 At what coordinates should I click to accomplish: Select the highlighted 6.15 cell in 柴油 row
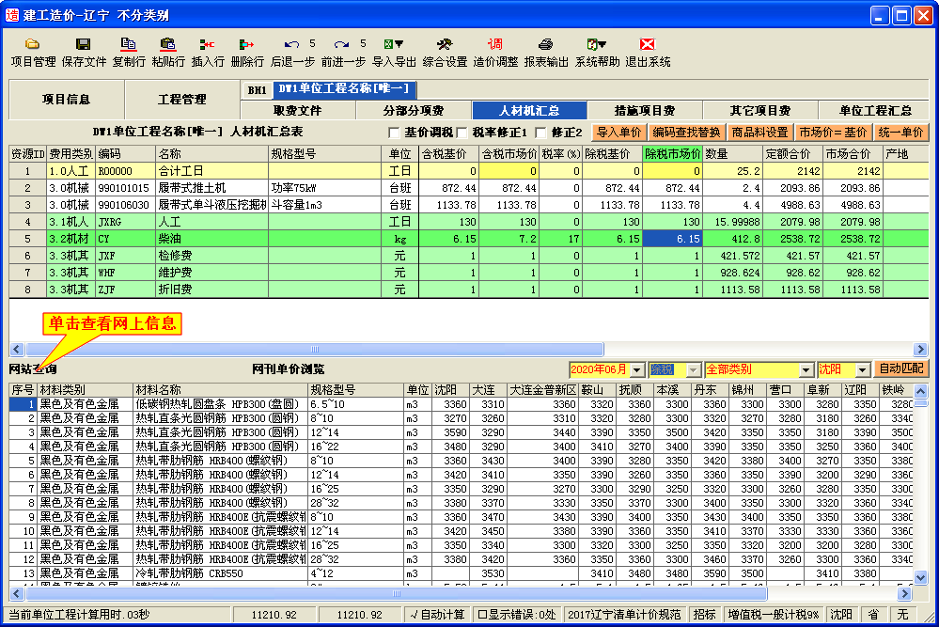coord(672,239)
